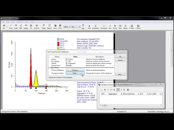Click Help... in Edit Properties dialog

120,74
